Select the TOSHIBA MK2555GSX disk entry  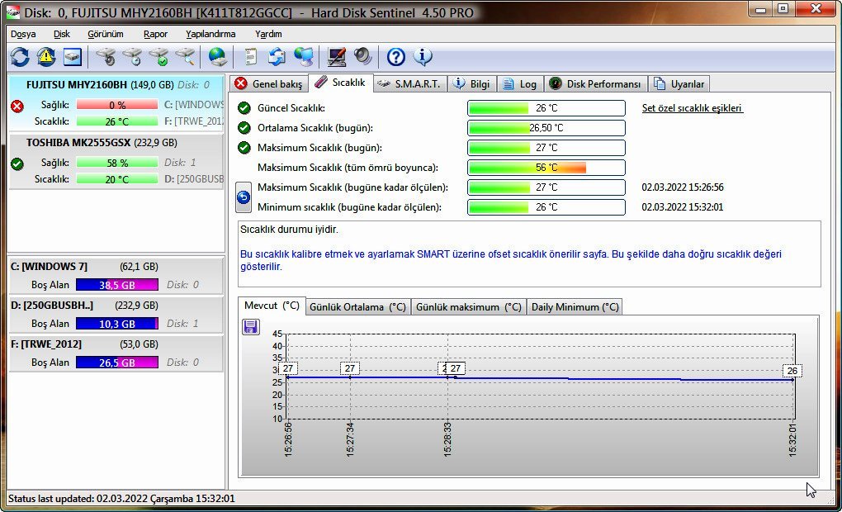(116, 161)
